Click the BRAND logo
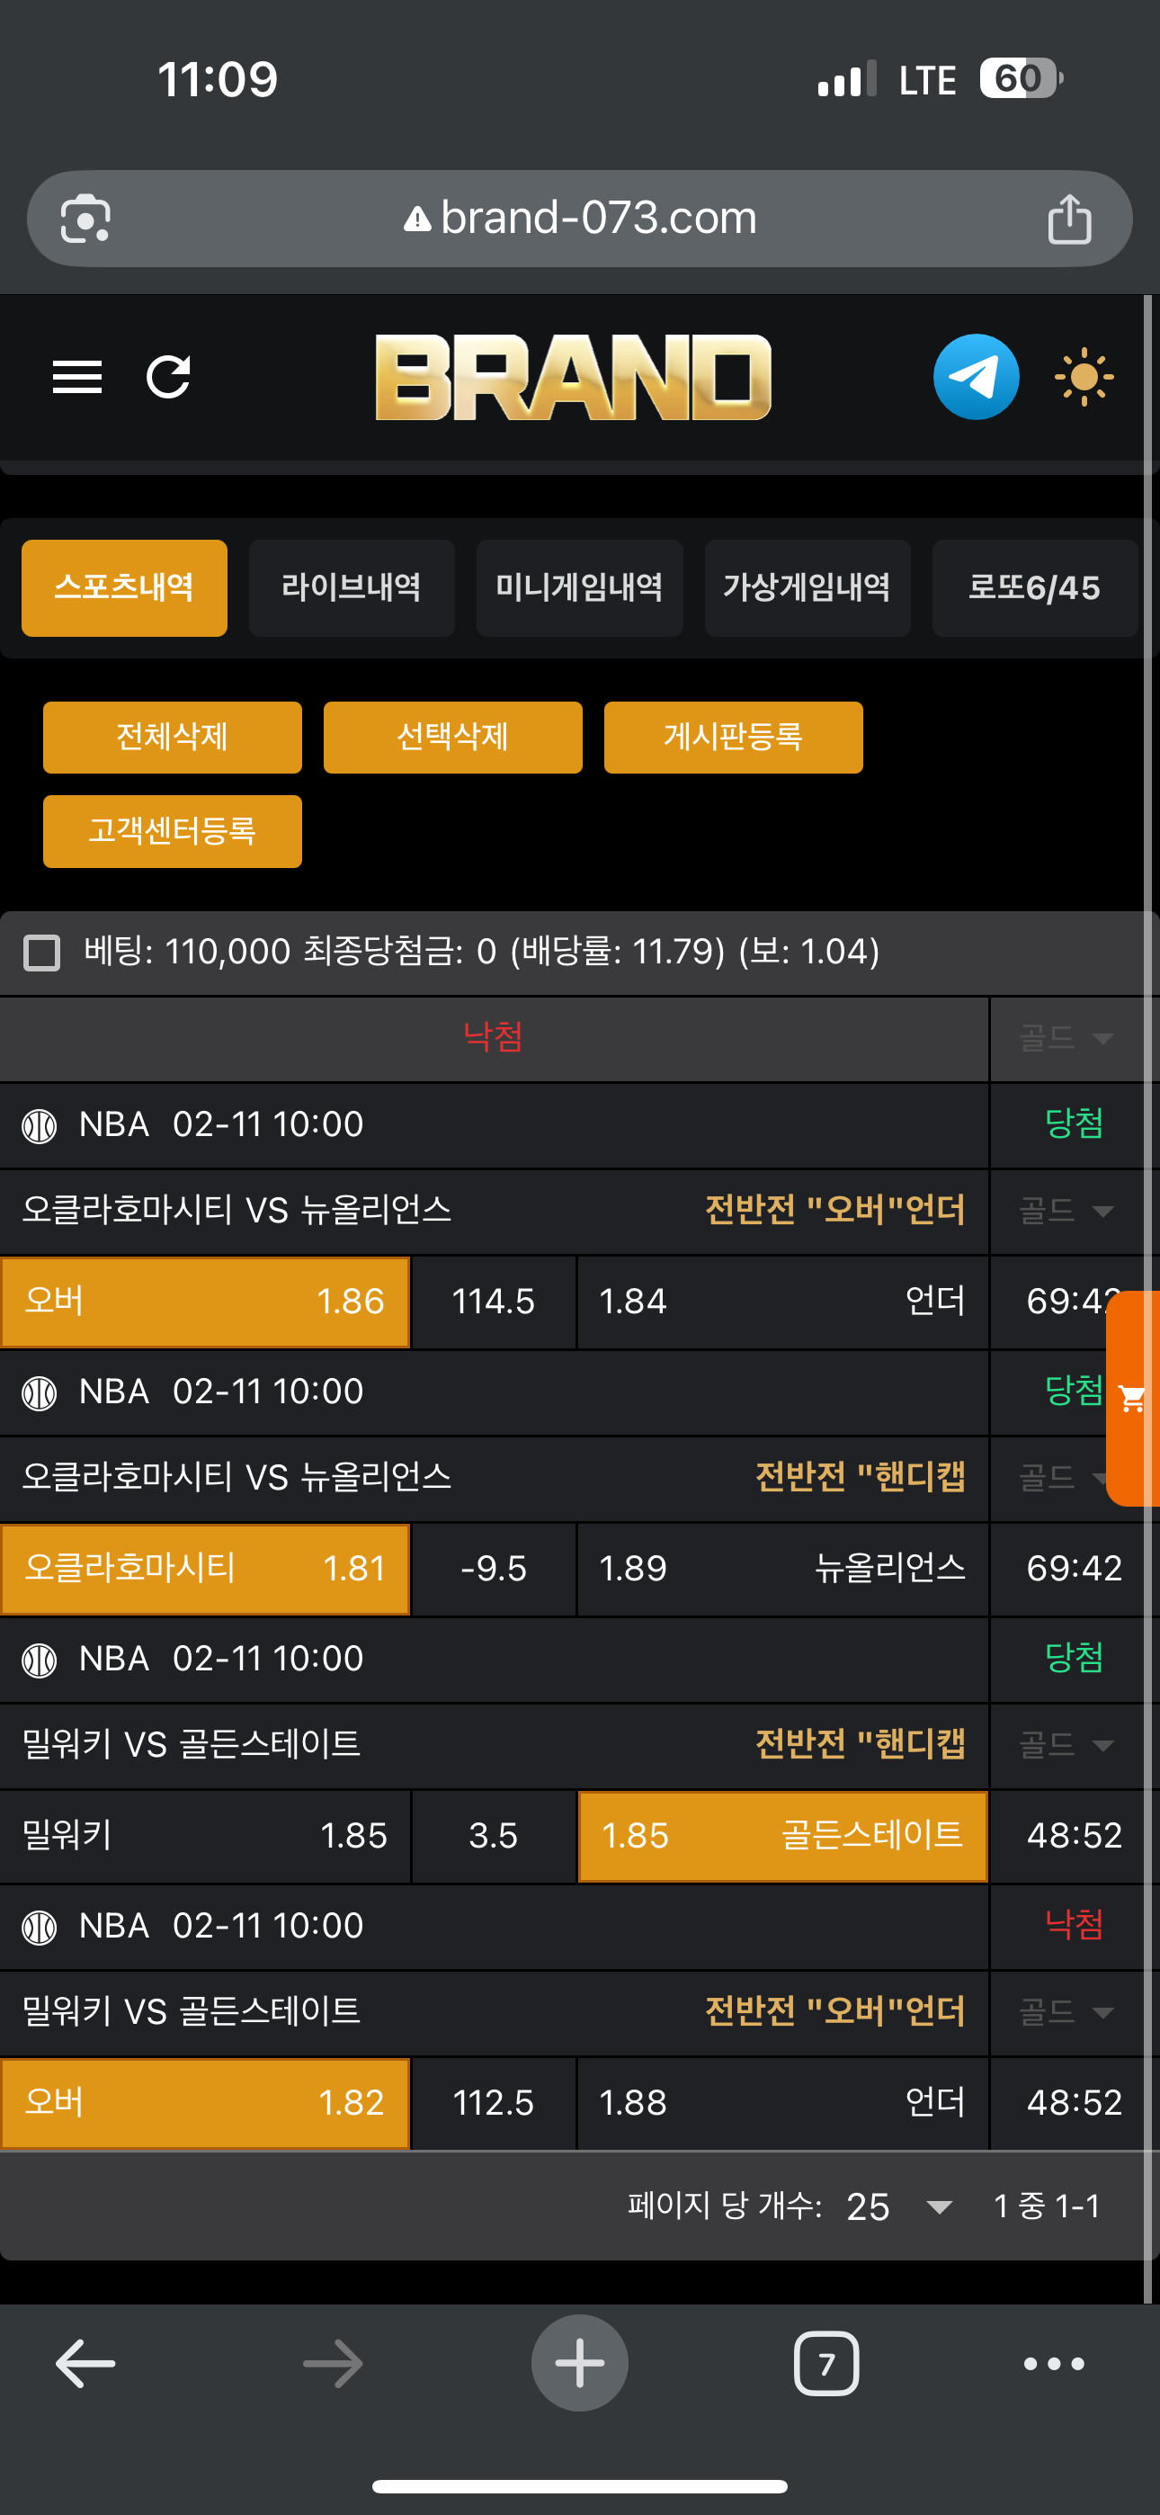The width and height of the screenshot is (1160, 2515). pyautogui.click(x=573, y=377)
